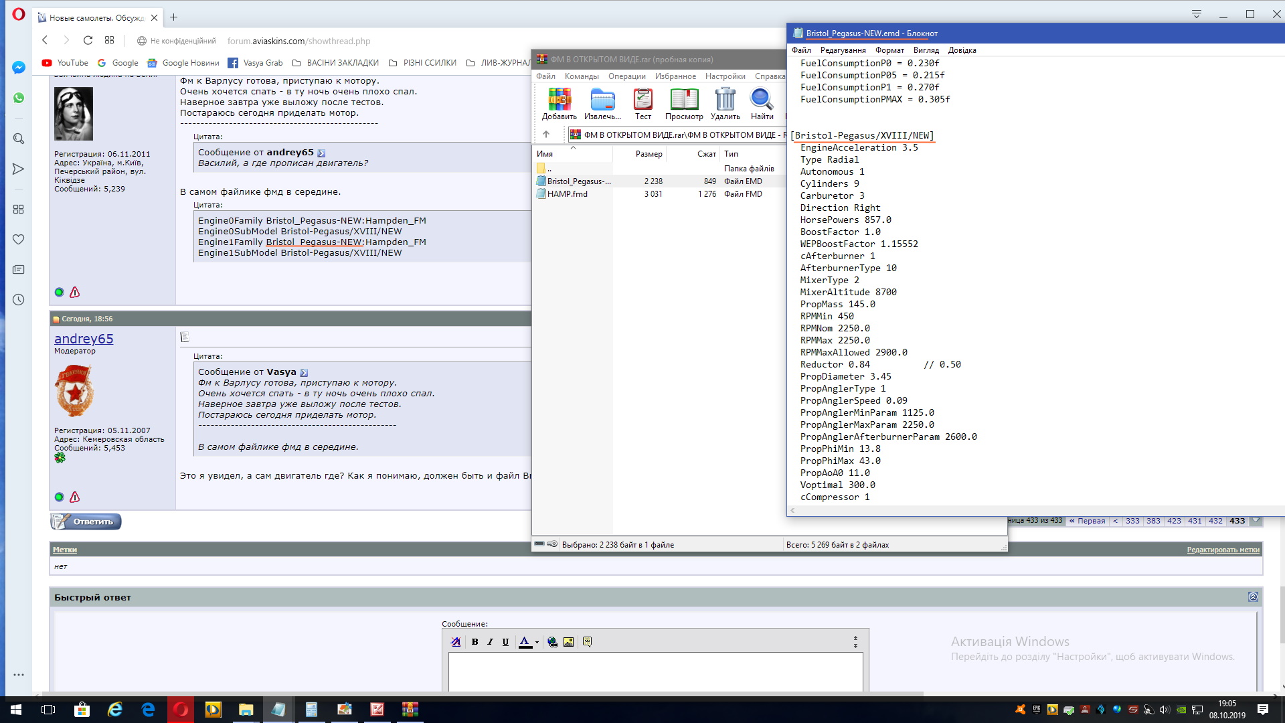Toggle bold formatting in quick reply

475,642
